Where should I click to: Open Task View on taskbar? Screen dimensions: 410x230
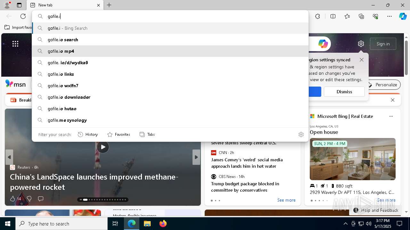click(115, 224)
